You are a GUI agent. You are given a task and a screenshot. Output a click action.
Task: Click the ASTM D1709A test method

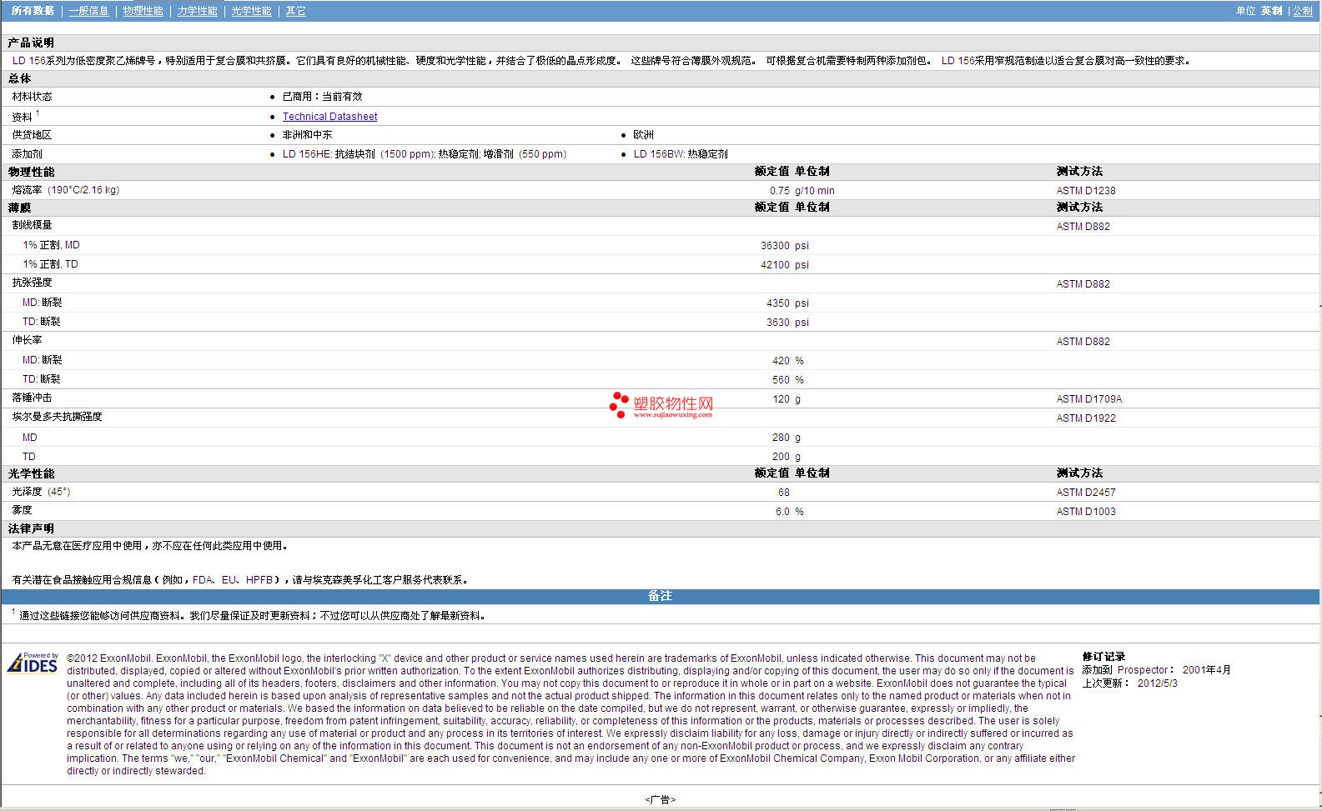1089,399
